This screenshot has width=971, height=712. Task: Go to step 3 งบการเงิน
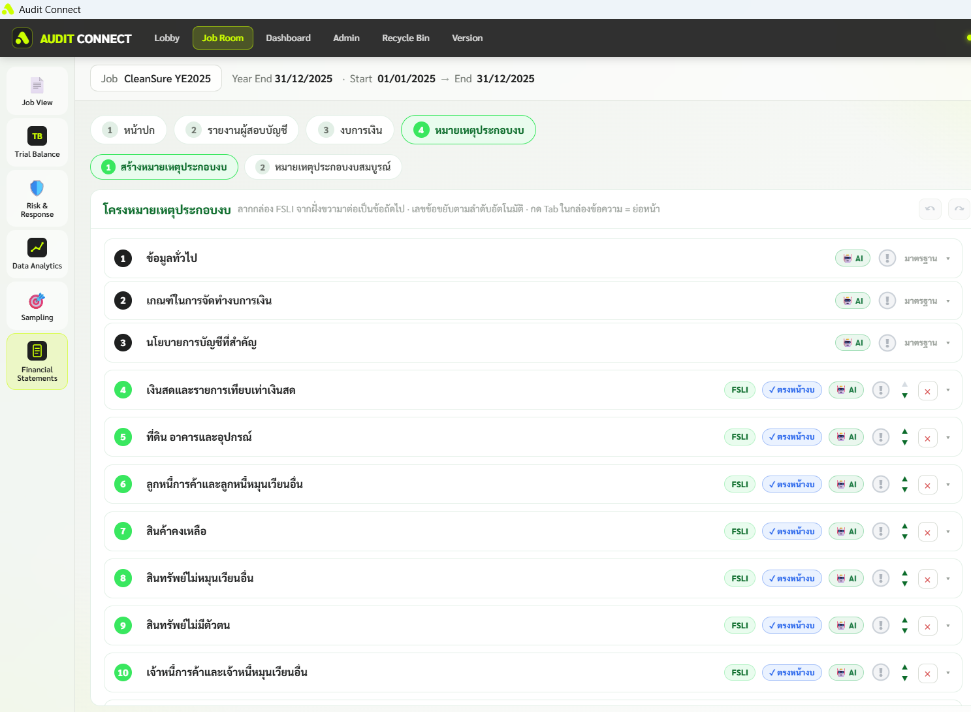point(350,130)
